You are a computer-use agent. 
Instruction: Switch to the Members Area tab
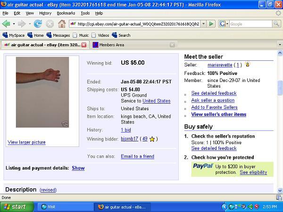(133, 45)
